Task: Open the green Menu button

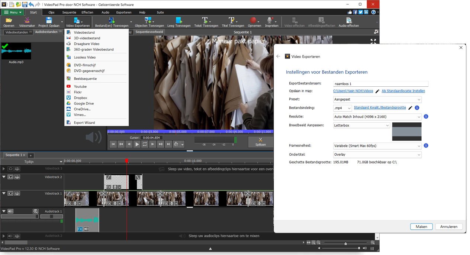Action: pos(13,12)
